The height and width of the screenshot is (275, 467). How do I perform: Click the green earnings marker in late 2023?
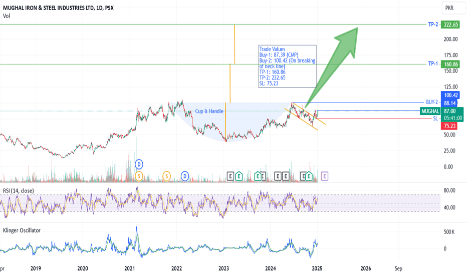pos(258,176)
